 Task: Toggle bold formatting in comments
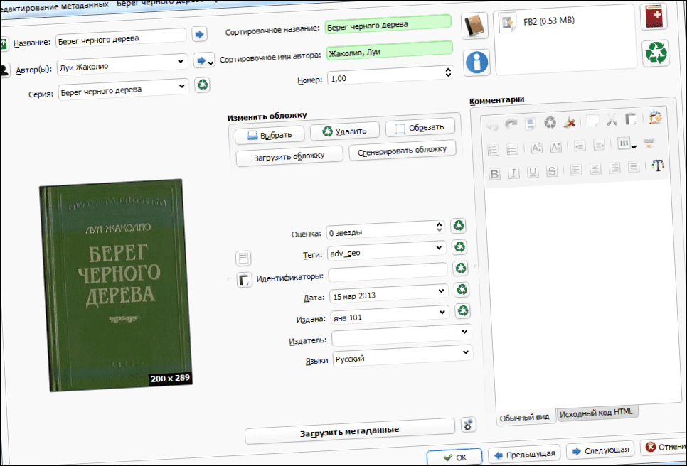[494, 173]
